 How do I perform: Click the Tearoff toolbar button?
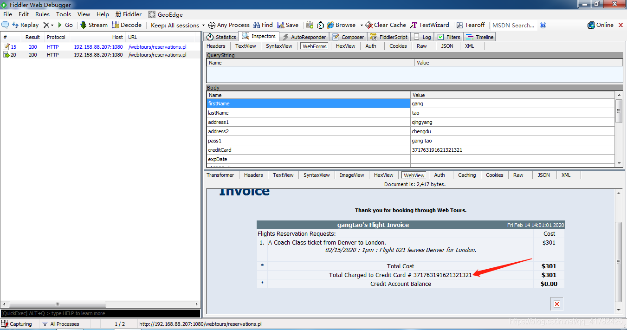[471, 25]
